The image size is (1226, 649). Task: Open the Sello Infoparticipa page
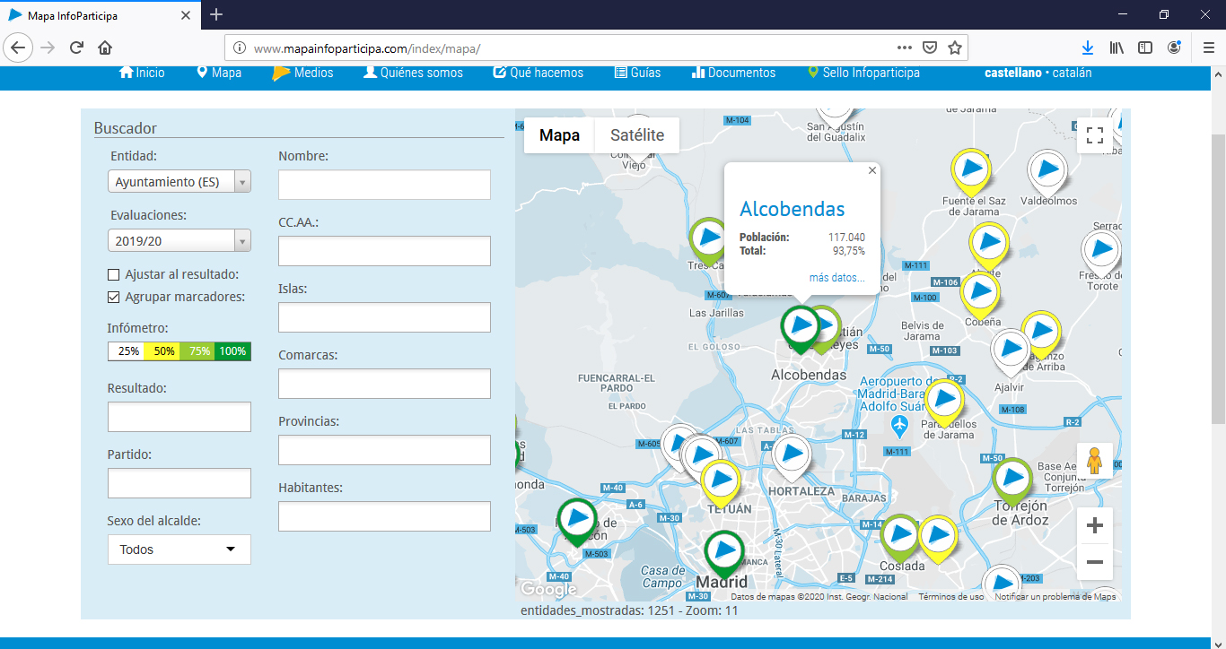point(863,73)
